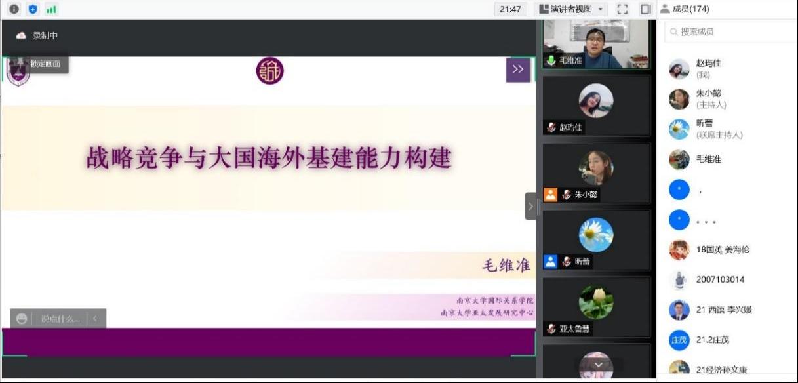Check the green network signal icon

click(51, 9)
